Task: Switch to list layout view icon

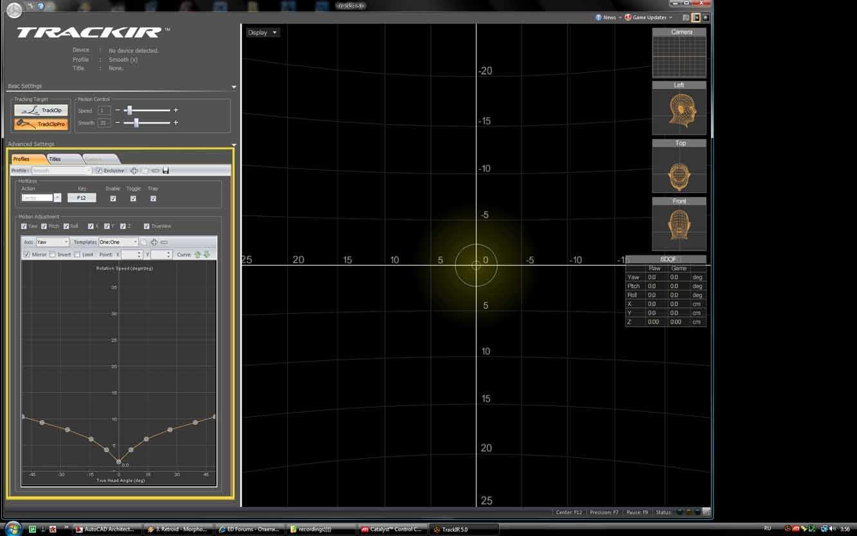Action: point(686,18)
